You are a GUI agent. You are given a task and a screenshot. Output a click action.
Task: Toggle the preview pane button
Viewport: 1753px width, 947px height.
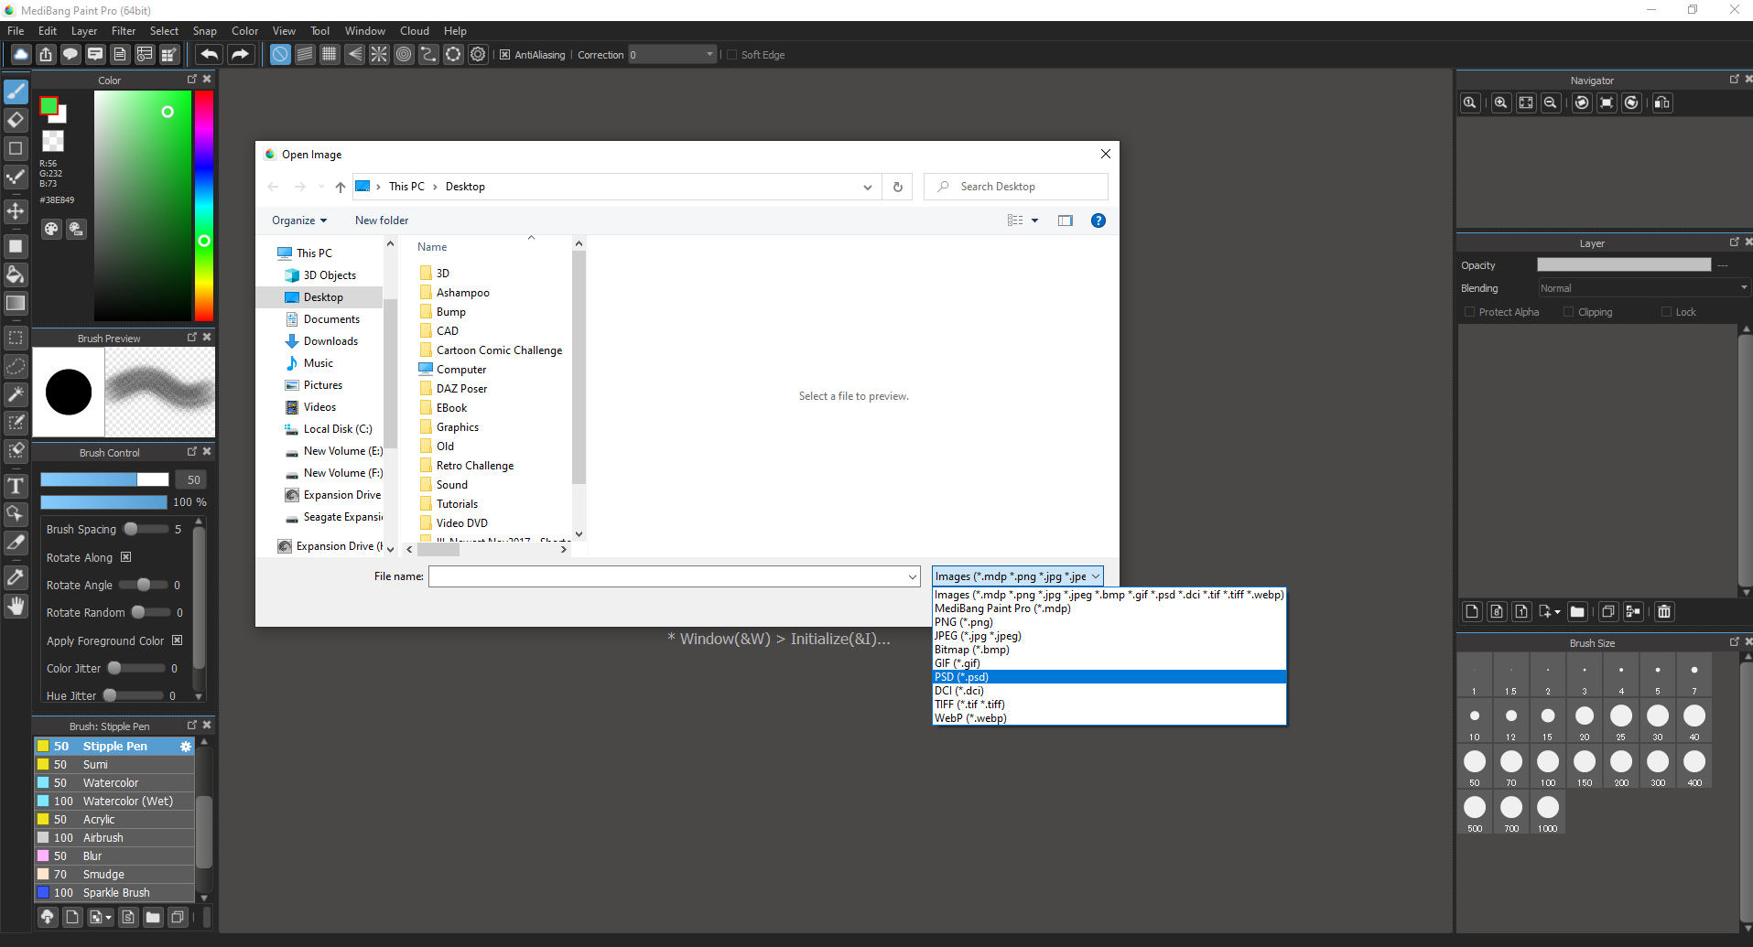click(x=1066, y=221)
